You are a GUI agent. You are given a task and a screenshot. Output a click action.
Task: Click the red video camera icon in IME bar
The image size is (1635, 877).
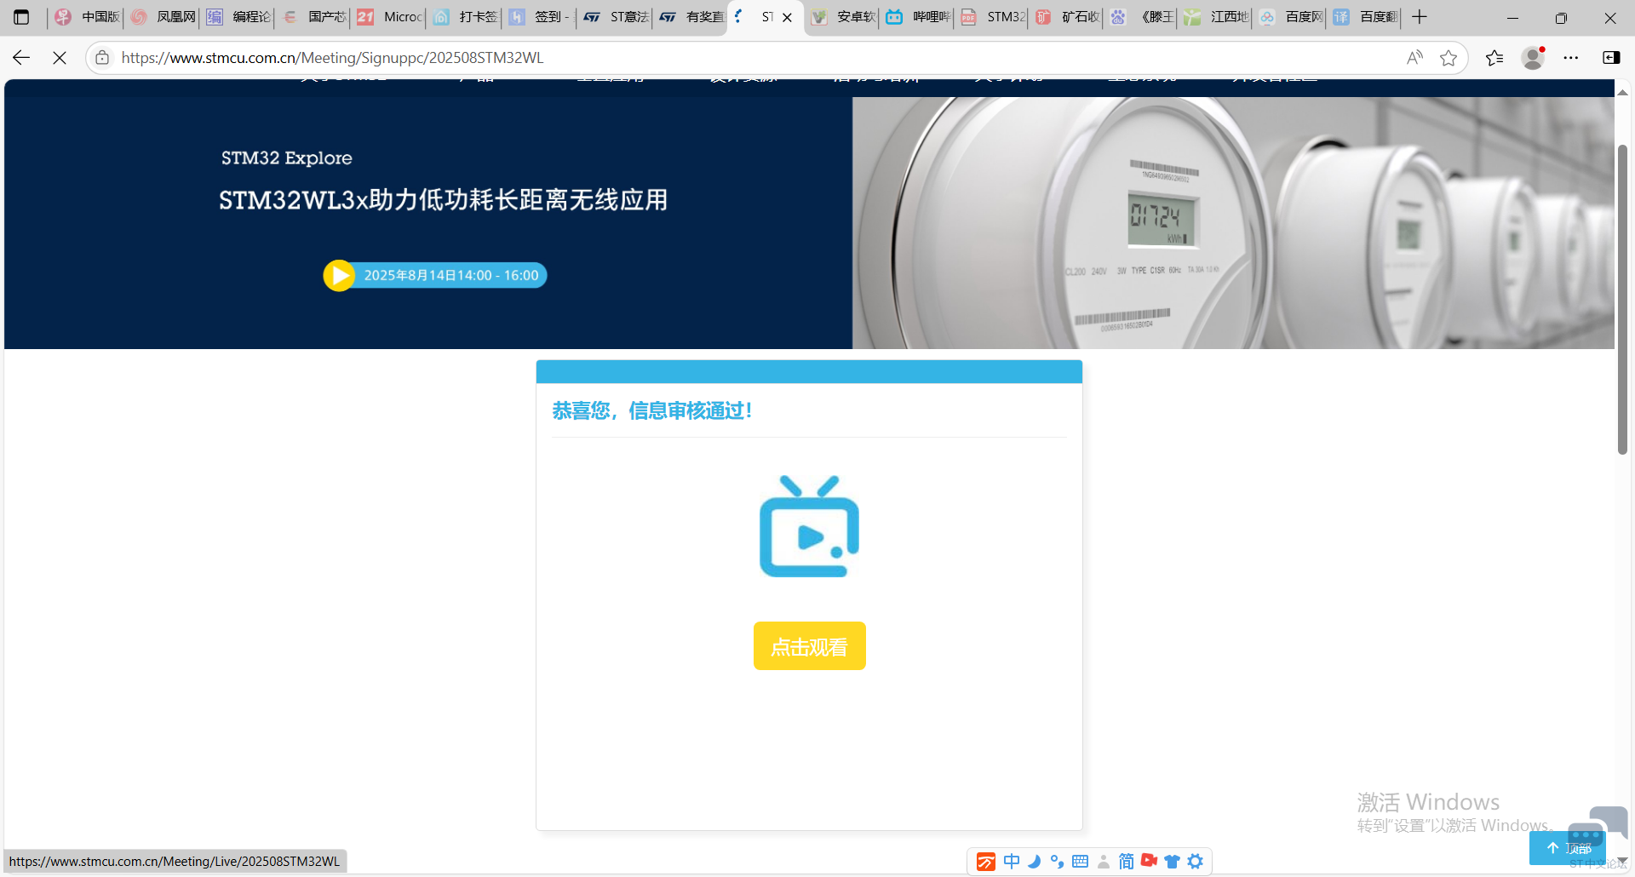1149,861
